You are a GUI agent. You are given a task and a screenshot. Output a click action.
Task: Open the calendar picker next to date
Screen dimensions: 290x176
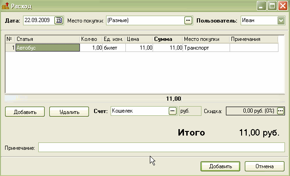tap(59, 20)
